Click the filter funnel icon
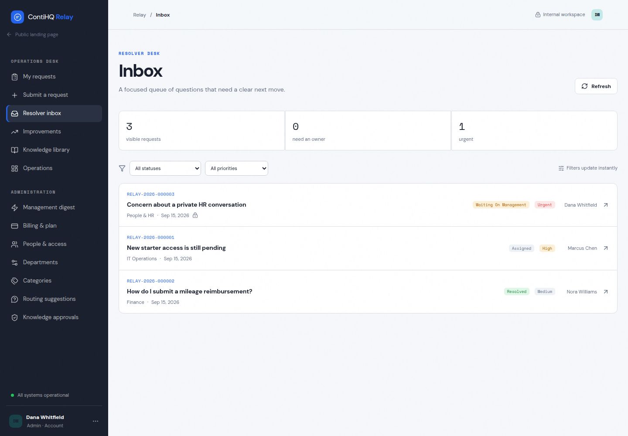The width and height of the screenshot is (628, 436). 122,168
